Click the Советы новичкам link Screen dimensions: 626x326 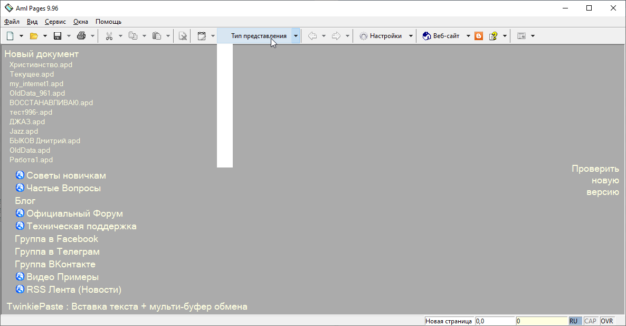click(66, 176)
